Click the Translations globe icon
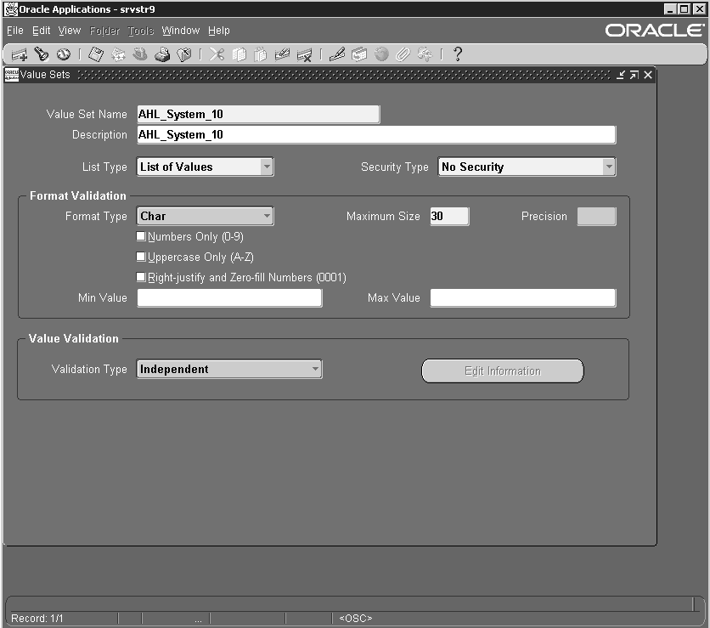Screen dimensions: 710x628 381,54
